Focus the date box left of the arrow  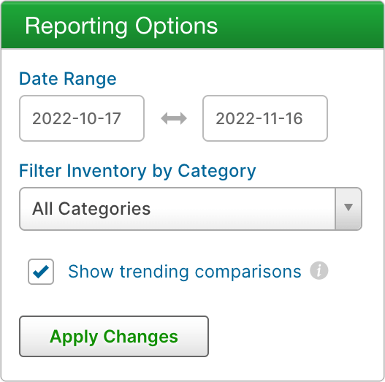82,118
